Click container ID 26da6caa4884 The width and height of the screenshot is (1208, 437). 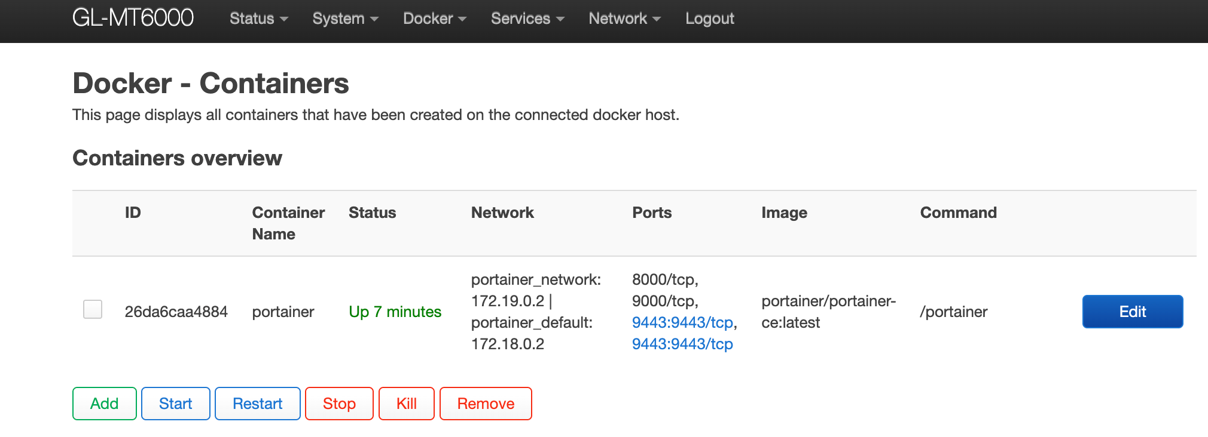pos(176,312)
